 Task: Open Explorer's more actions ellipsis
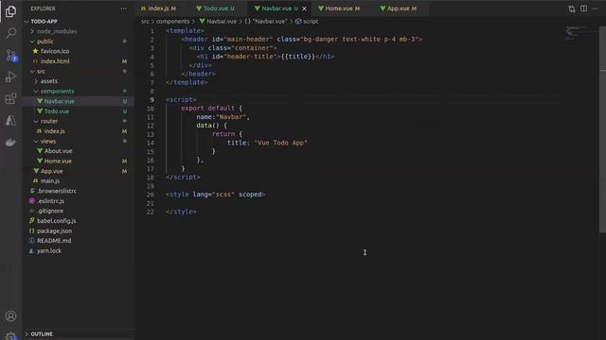[123, 8]
